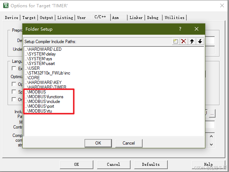Open the Device tab
The image size is (229, 172).
click(x=12, y=18)
